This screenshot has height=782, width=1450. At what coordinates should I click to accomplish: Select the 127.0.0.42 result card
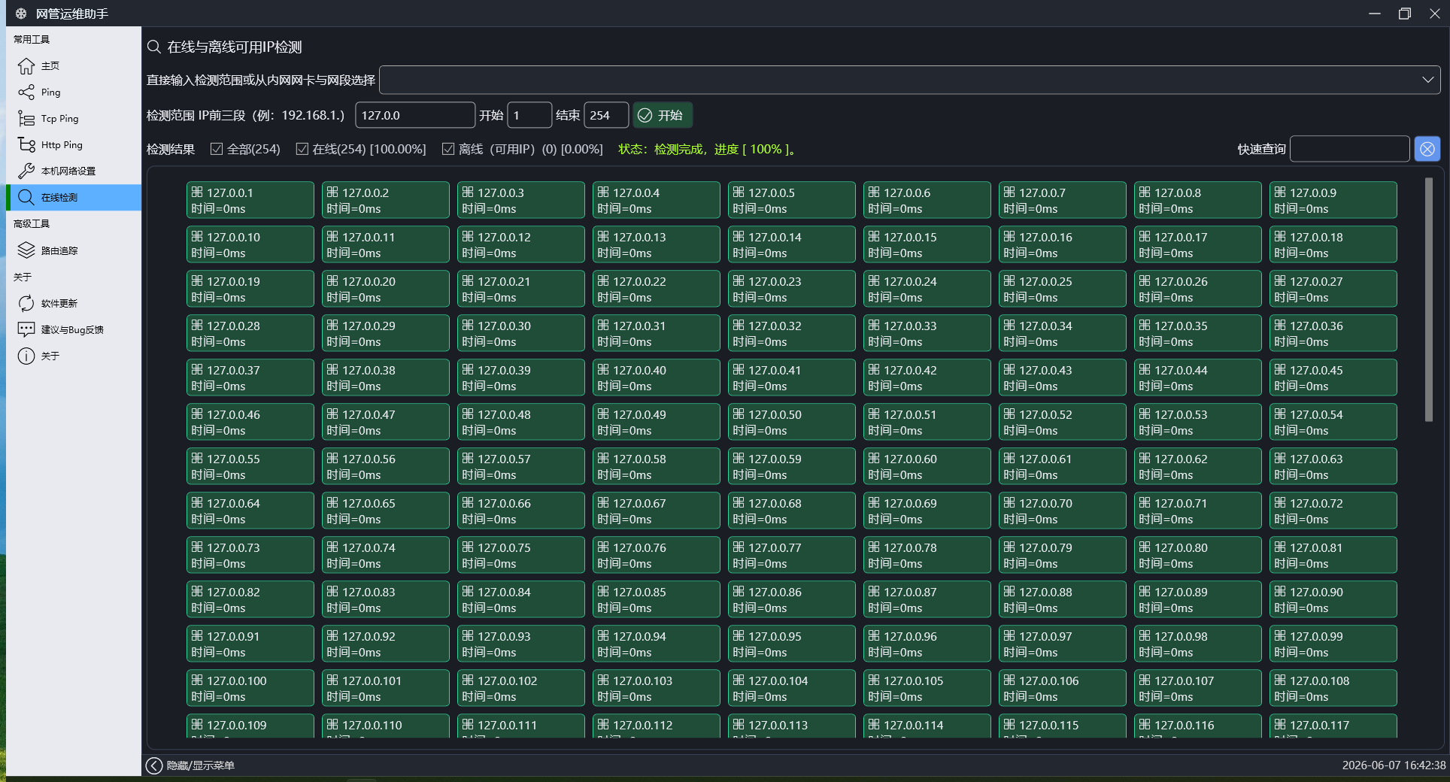coord(927,377)
